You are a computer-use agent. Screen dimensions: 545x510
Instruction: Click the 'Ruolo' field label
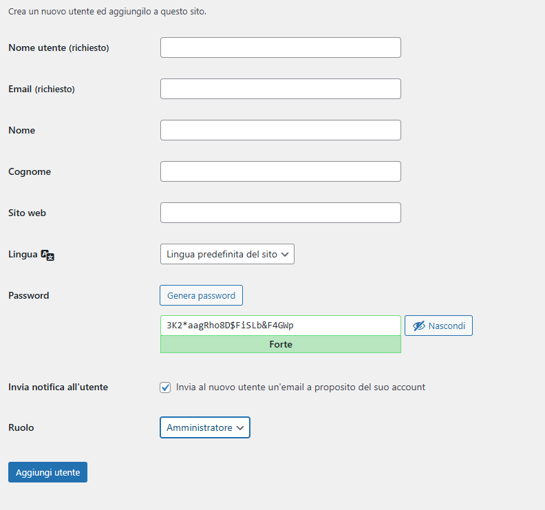pyautogui.click(x=21, y=427)
